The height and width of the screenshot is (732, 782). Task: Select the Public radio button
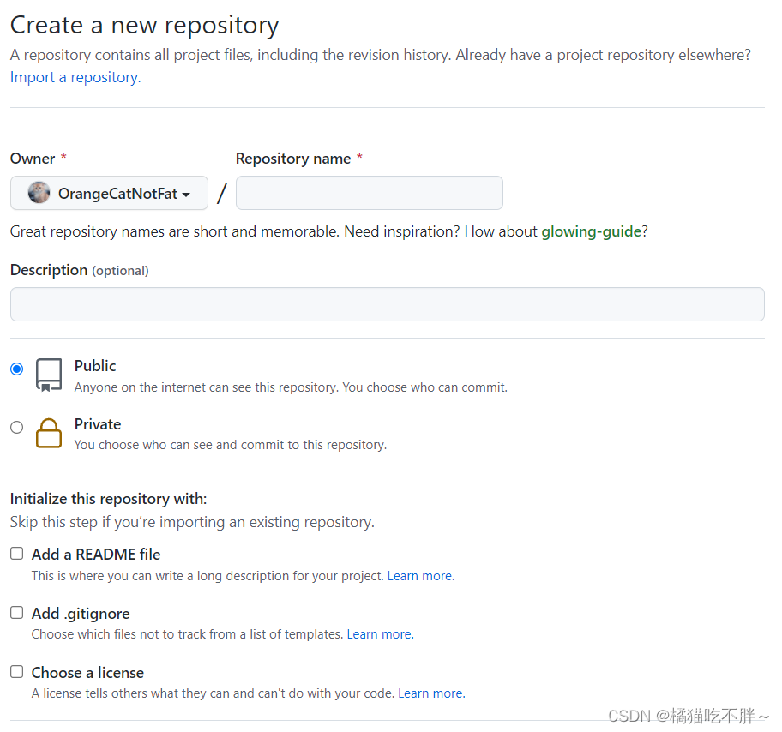click(x=17, y=369)
